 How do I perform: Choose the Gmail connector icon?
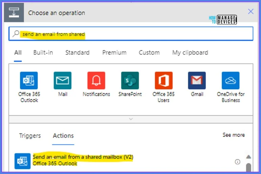point(197,81)
